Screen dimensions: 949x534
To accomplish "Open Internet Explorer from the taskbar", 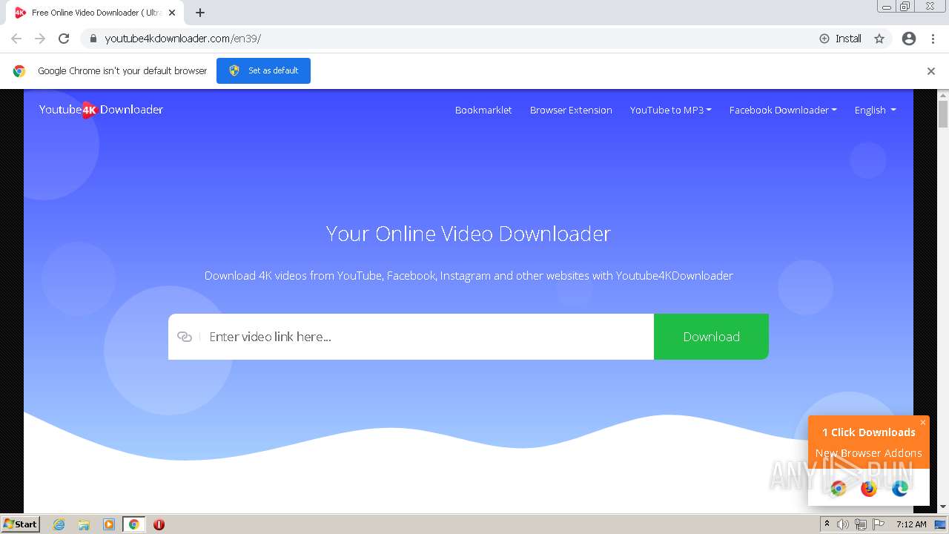I will point(59,524).
